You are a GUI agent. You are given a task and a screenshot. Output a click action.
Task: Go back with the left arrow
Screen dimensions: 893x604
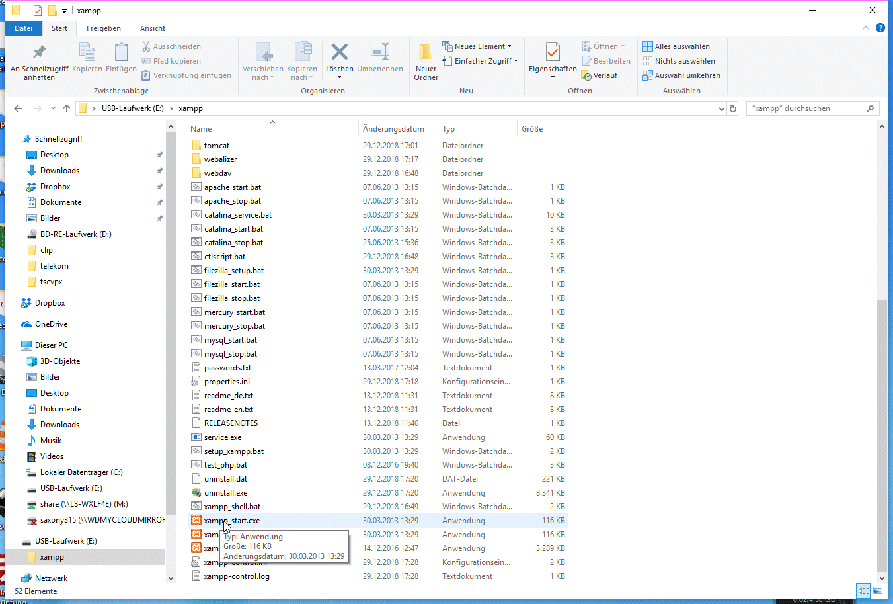tap(18, 108)
